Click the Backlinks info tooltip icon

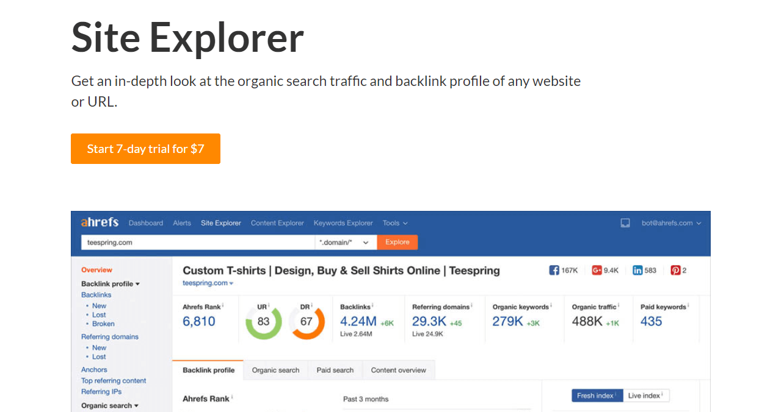click(371, 304)
